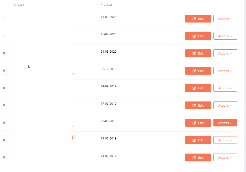
Task: Click Edit pencil icon in 23-07-2019 row
Action: pos(194,158)
